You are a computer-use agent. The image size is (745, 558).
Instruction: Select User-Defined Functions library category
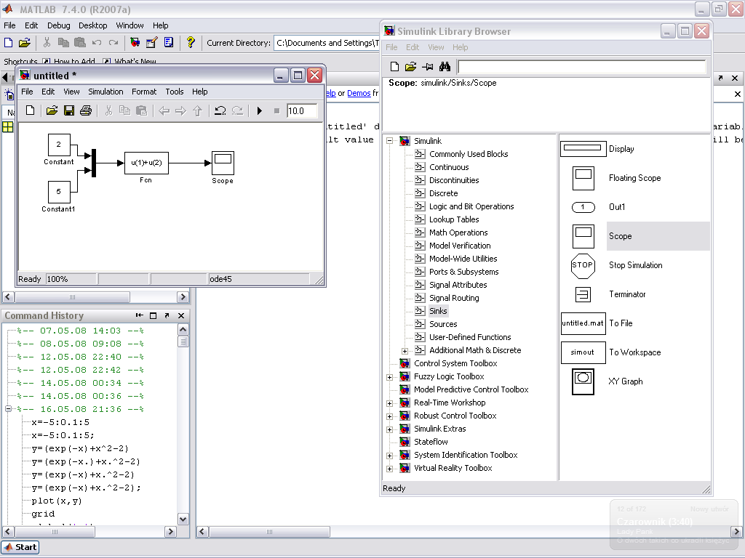click(x=470, y=337)
